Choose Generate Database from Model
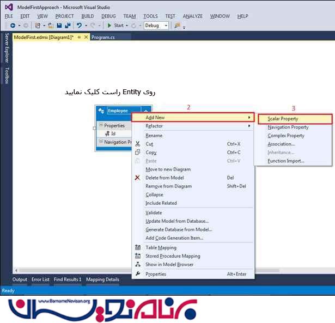The image size is (335, 323). coord(179,229)
